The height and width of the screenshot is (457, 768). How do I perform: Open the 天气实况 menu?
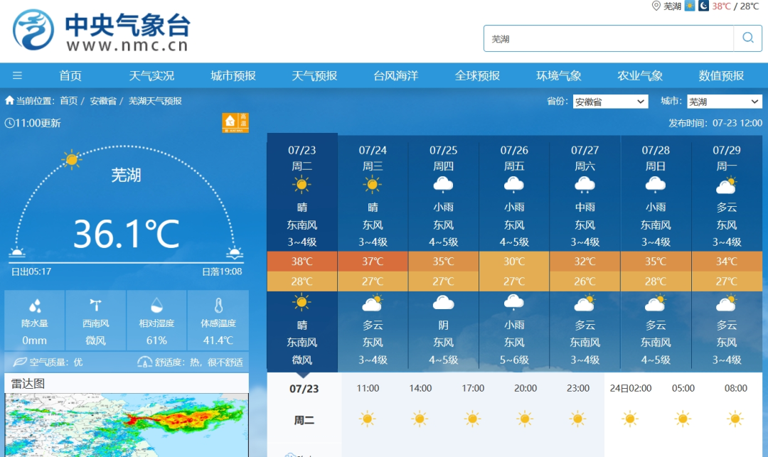[151, 75]
